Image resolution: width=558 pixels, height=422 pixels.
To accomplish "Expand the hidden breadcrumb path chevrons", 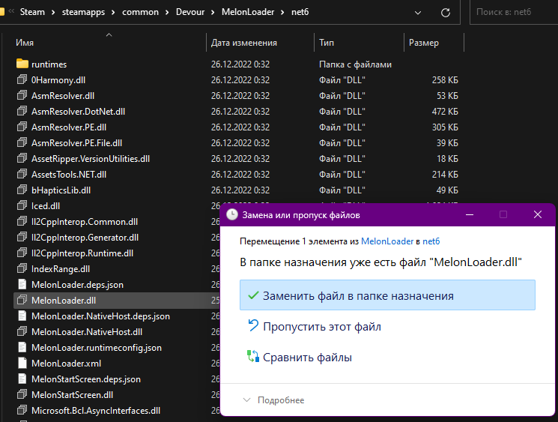I will 11,11.
